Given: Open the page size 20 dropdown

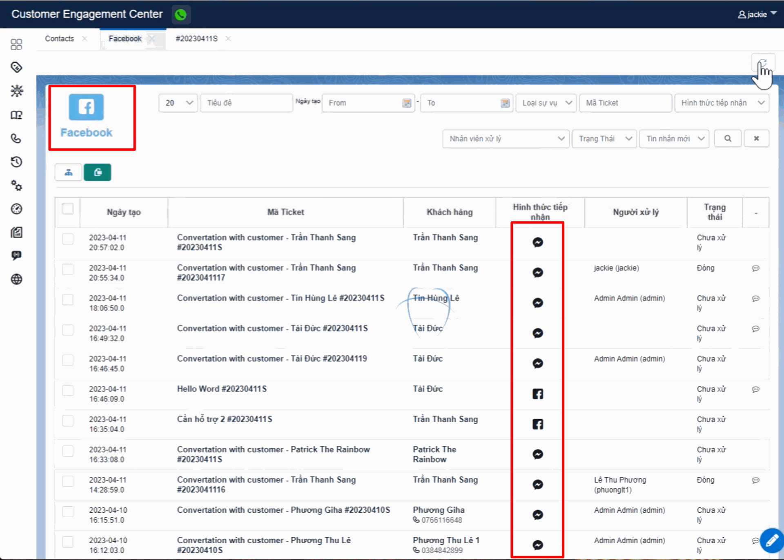Looking at the screenshot, I should [178, 103].
